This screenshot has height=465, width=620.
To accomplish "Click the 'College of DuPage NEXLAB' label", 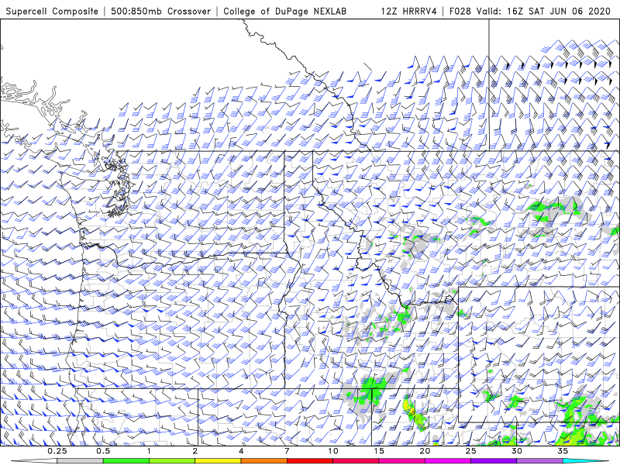I will tap(284, 11).
